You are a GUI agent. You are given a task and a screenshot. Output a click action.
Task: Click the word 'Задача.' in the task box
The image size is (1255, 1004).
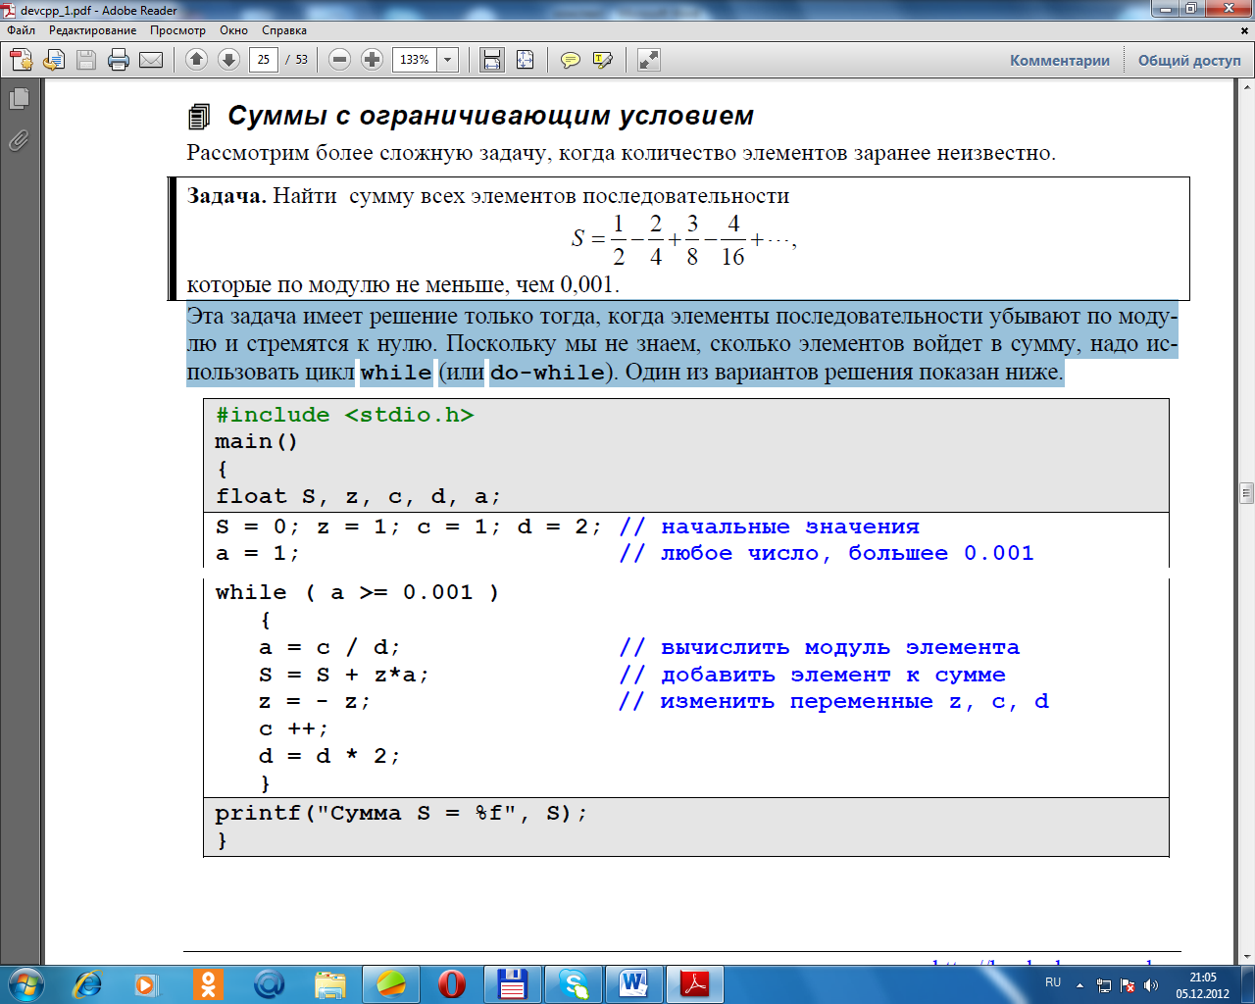click(x=226, y=196)
